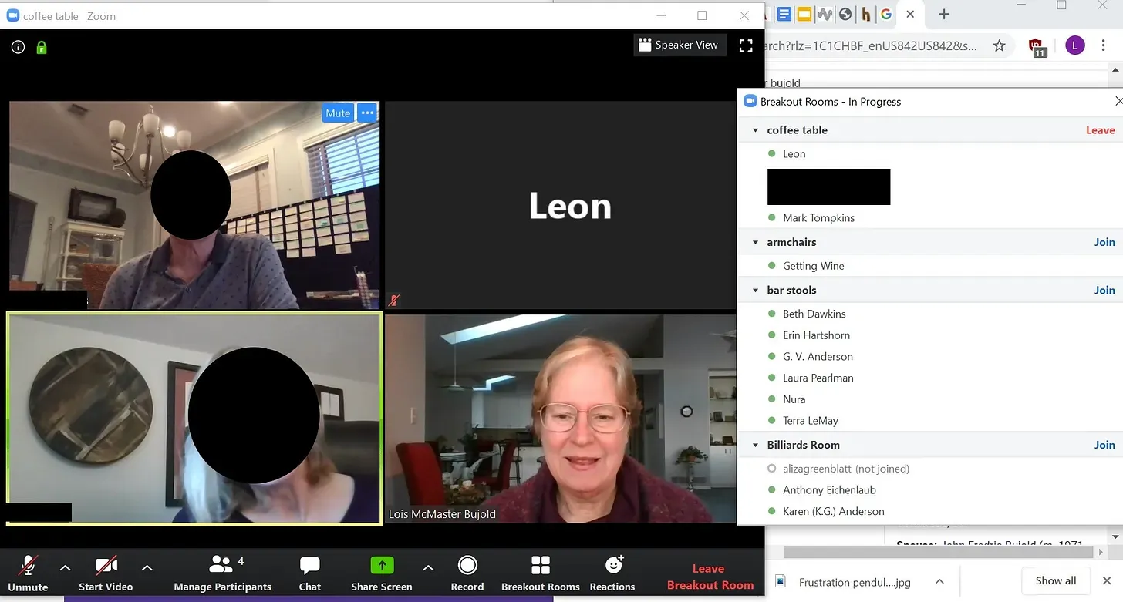Unmute the microphone
Viewport: 1123px width, 602px height.
(28, 567)
